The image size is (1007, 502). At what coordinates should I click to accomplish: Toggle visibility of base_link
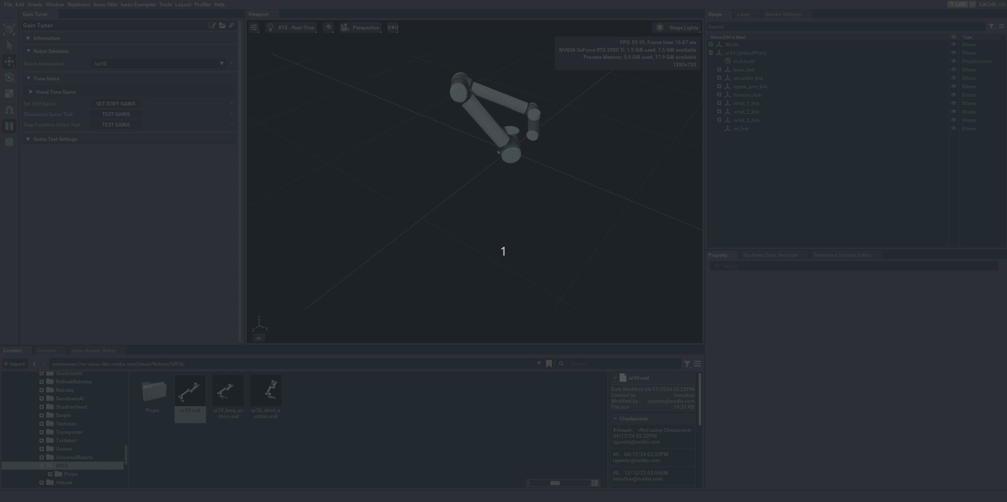pos(954,70)
